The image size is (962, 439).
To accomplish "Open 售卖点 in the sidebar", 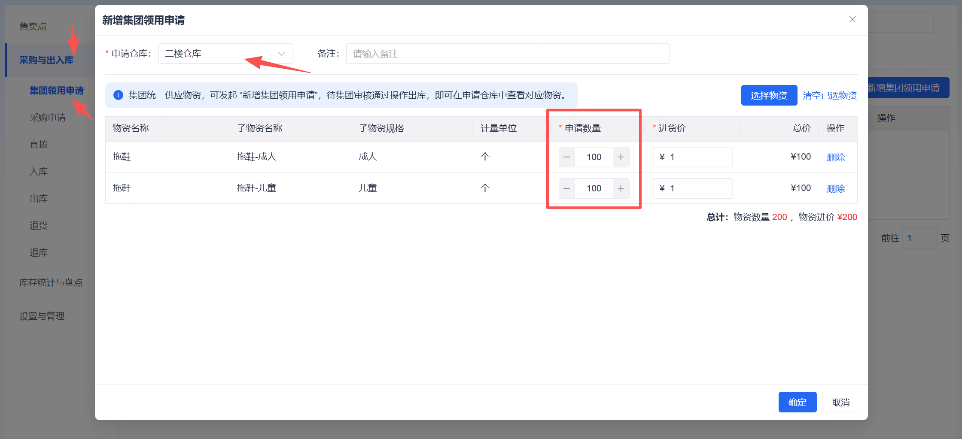I will pos(33,27).
